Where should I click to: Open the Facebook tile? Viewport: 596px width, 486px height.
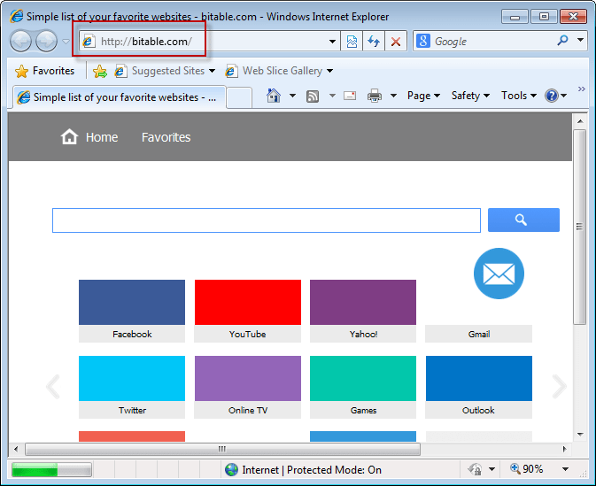tap(132, 311)
